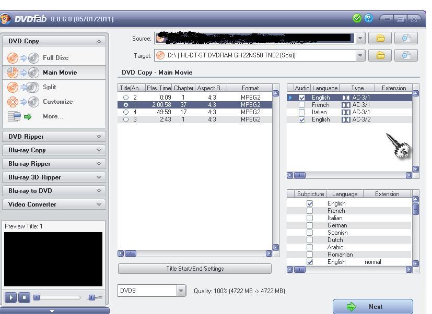Enable French audio track checkbox
Image resolution: width=432 pixels, height=314 pixels.
point(302,105)
